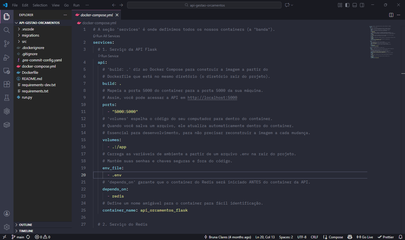The width and height of the screenshot is (405, 240).
Task: Open the Run and Debug view
Action: click(x=7, y=57)
